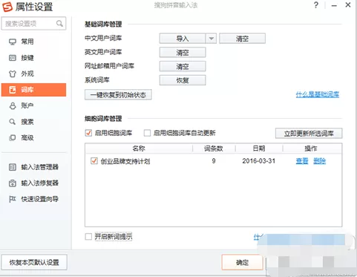Confirm with the 确定 button

click(x=242, y=262)
